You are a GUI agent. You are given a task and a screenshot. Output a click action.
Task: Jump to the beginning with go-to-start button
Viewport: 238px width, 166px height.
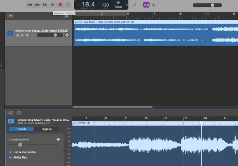tap(45, 5)
